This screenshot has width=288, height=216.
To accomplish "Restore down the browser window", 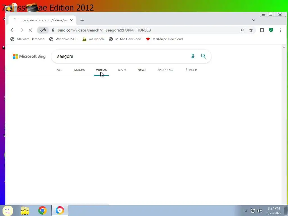I will 271,15.
